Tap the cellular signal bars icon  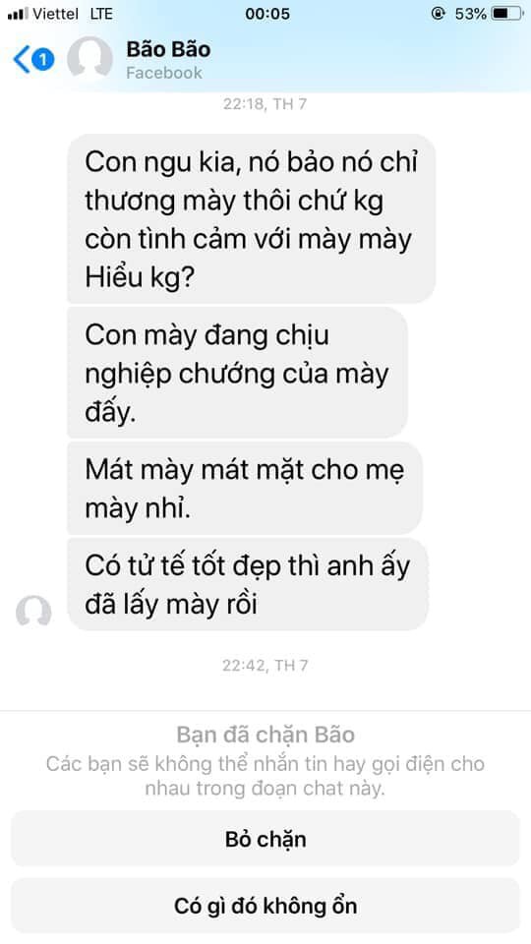18,14
